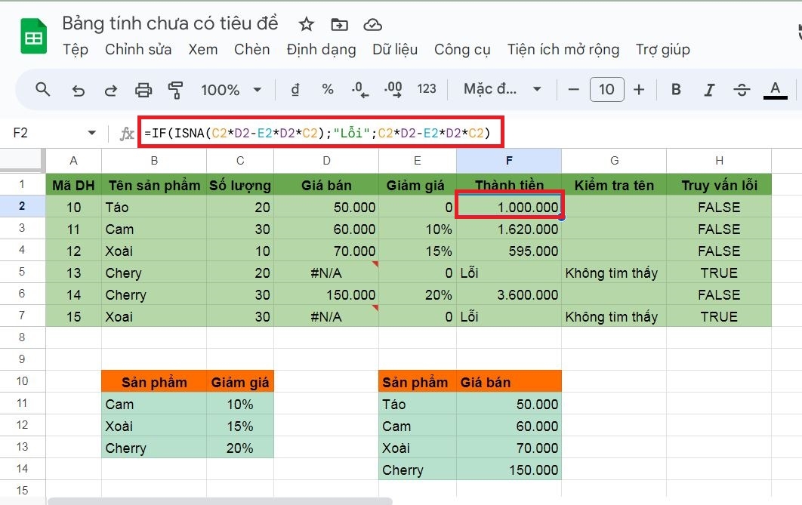
Task: Select the 60.000 cell in Giá bán column
Action: 326,229
